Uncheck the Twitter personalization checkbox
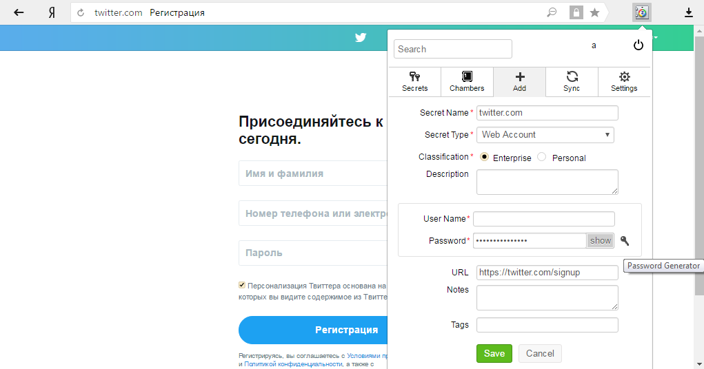Image resolution: width=704 pixels, height=369 pixels. point(242,285)
